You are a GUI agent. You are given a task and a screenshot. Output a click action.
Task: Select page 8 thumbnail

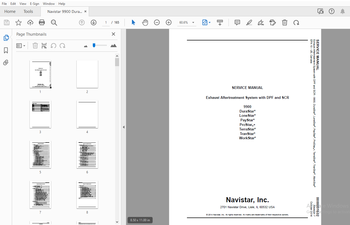click(87, 195)
